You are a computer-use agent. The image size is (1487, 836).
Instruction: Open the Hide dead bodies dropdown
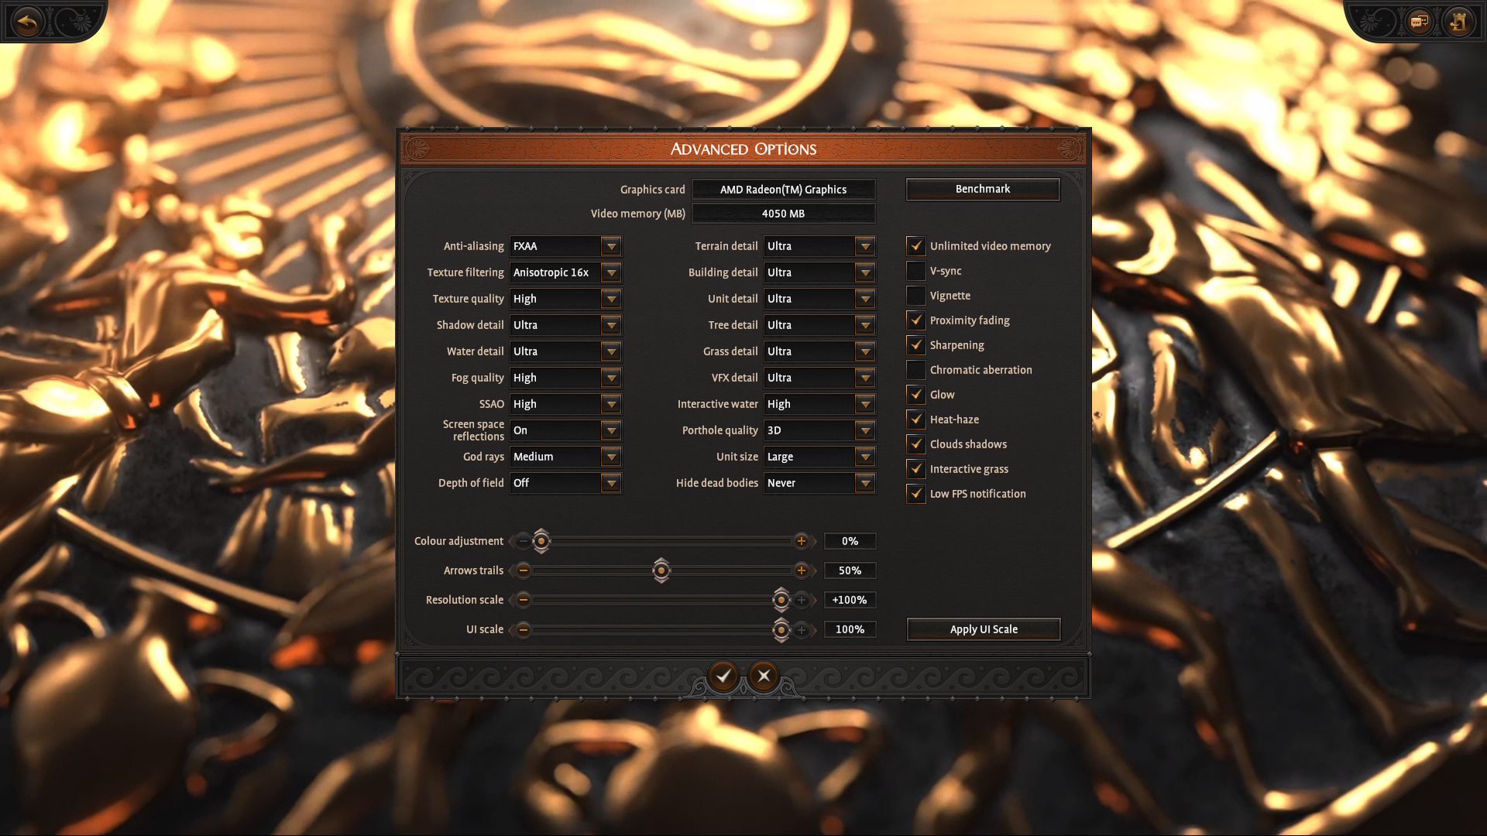pos(865,483)
